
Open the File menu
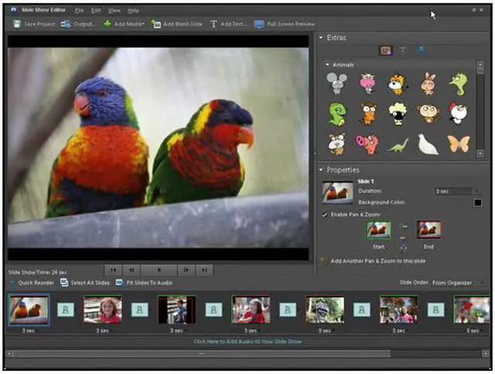pos(79,10)
